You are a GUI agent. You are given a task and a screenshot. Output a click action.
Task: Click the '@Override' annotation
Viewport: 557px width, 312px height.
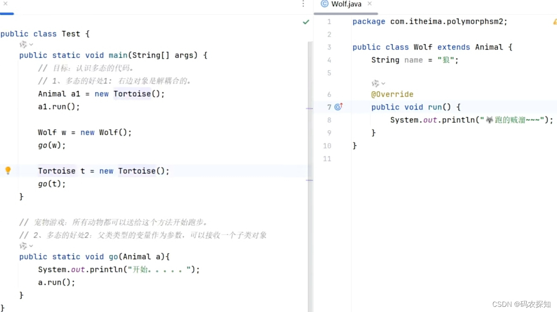[392, 94]
